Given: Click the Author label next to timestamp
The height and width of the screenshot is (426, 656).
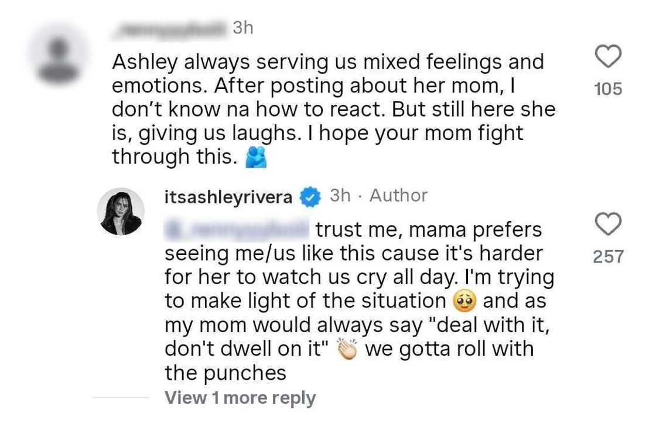Looking at the screenshot, I should click(397, 196).
